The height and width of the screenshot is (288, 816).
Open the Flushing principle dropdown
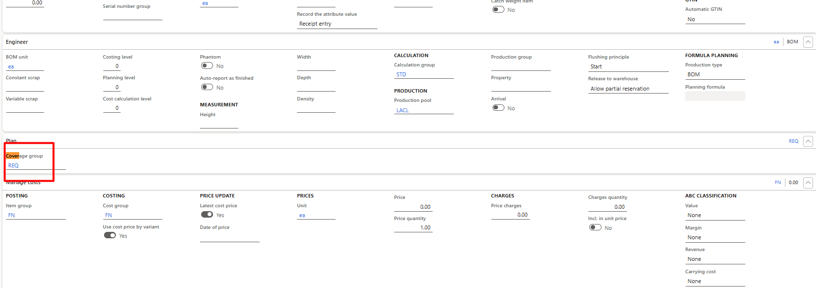tap(628, 67)
